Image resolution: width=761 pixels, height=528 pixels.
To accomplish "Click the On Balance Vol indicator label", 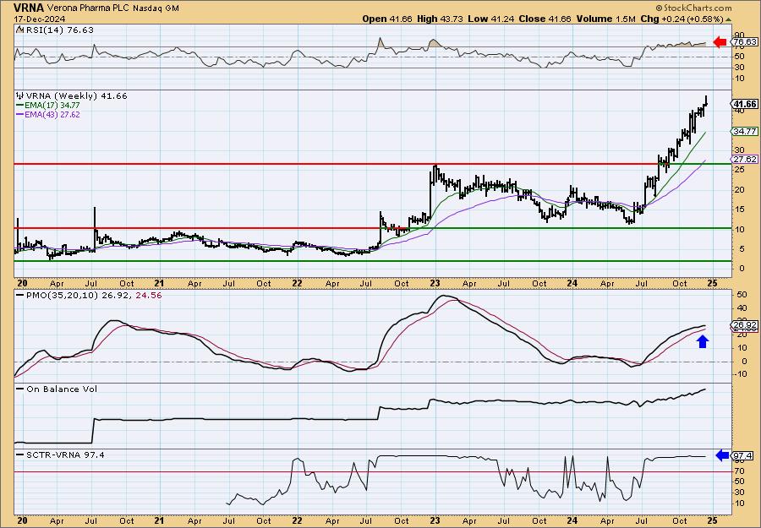I will click(x=62, y=389).
